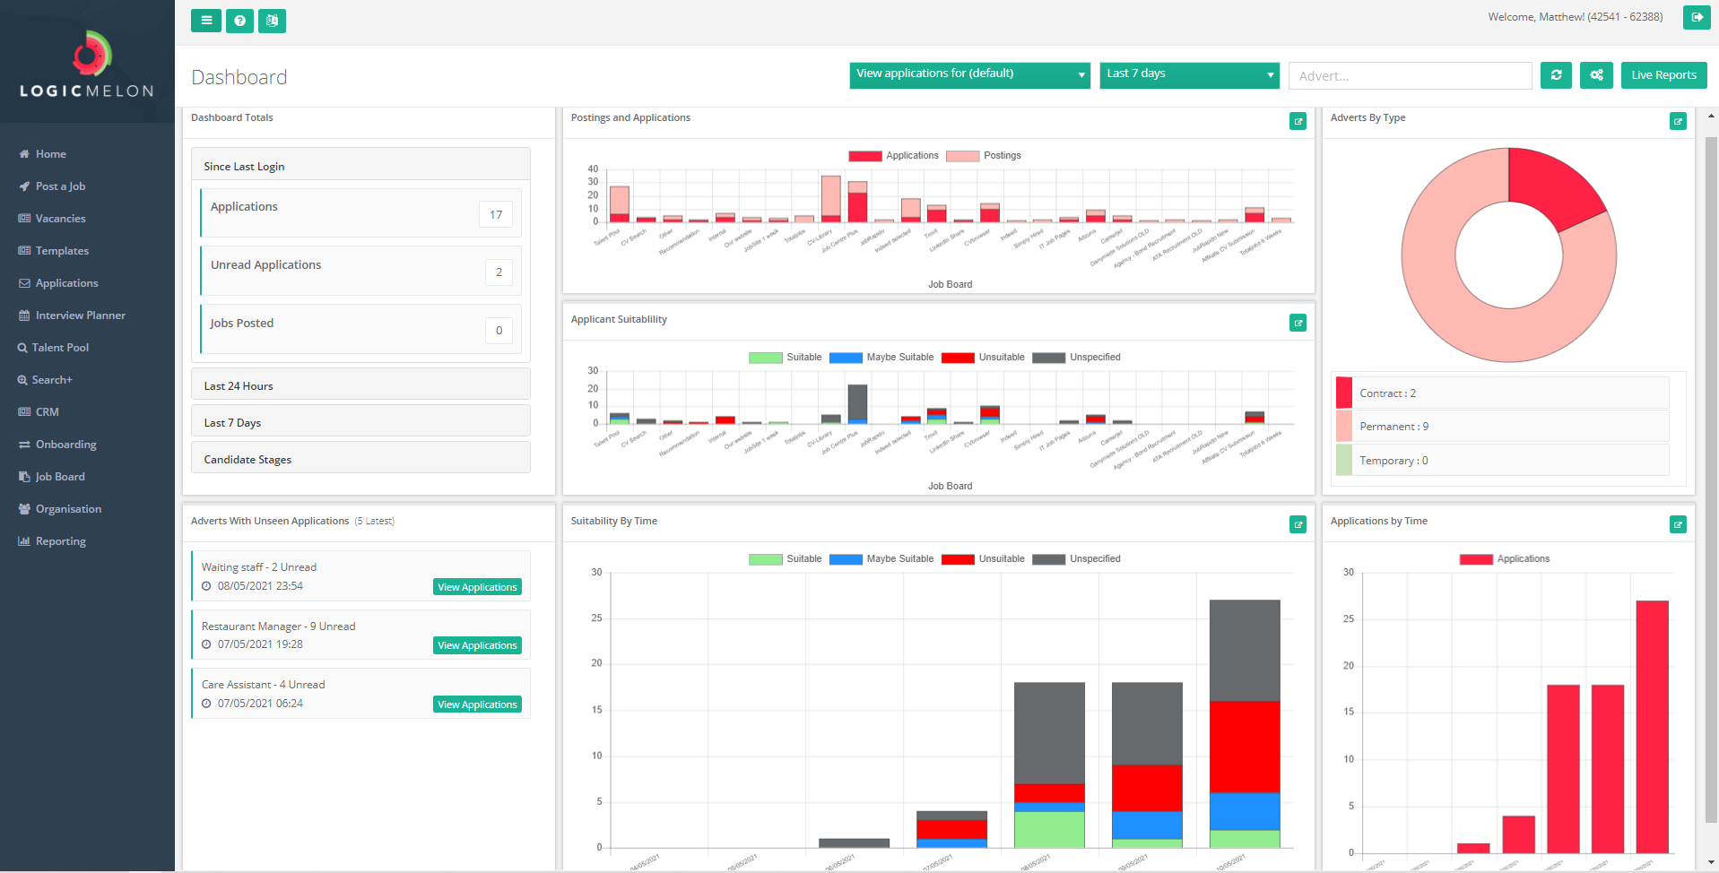Toggle Applications legend in Postings chart

893,156
